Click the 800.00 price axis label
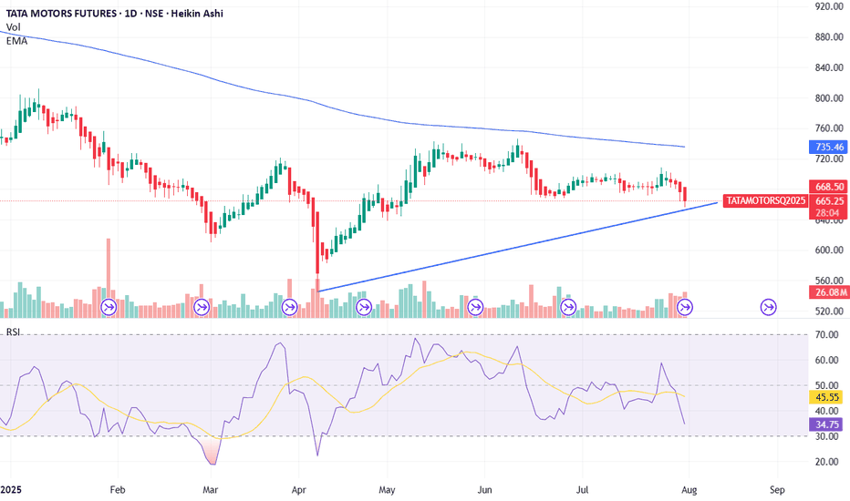This screenshot has width=850, height=501. (x=829, y=98)
